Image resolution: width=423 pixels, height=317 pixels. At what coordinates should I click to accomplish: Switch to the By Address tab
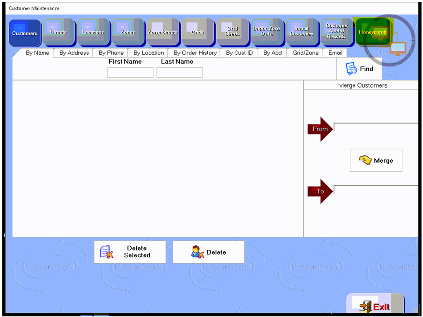tap(74, 53)
